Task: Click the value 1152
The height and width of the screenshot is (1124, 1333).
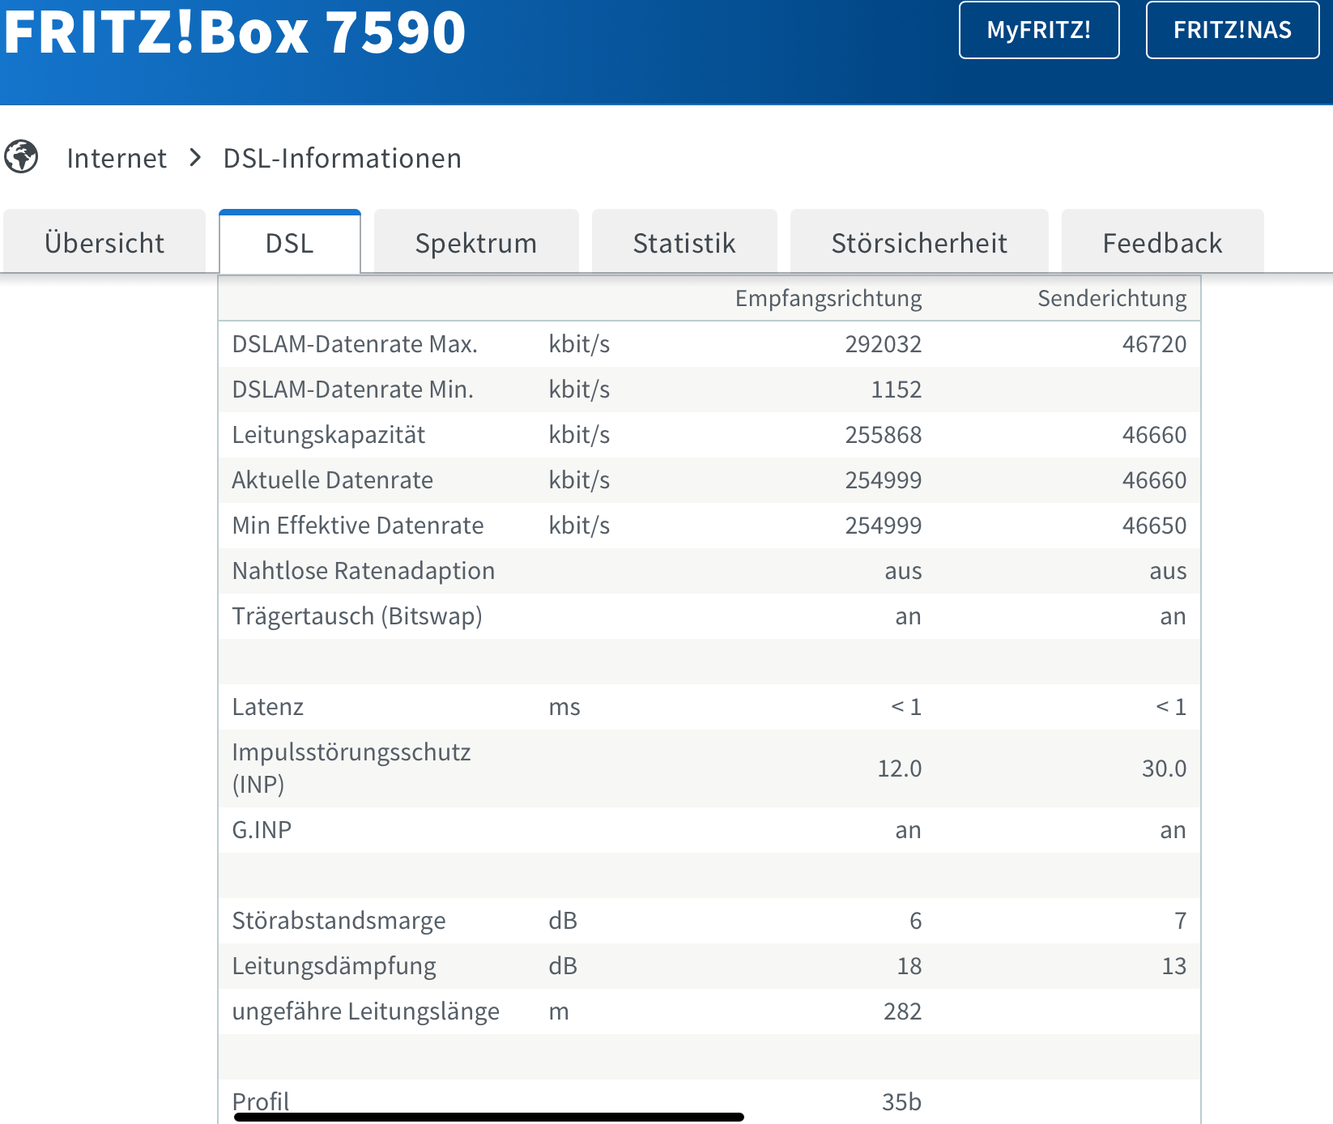Action: point(896,390)
